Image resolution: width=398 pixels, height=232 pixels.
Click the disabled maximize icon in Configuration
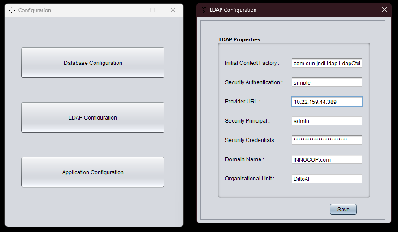coord(152,10)
